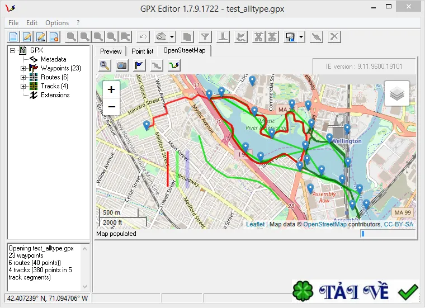Screen dimensions: 425x308
Task: Click the New file toolbar icon
Action: pyautogui.click(x=14, y=37)
